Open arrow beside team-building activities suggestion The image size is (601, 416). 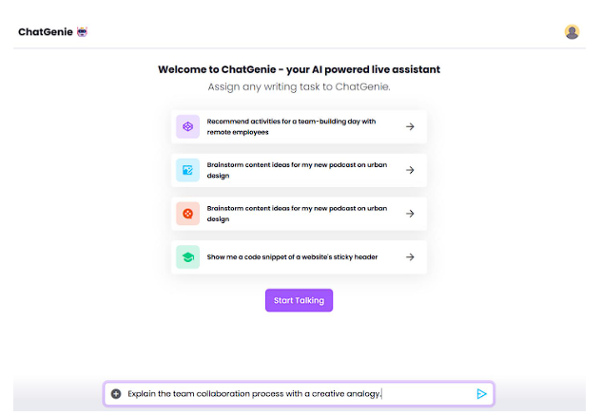[410, 126]
